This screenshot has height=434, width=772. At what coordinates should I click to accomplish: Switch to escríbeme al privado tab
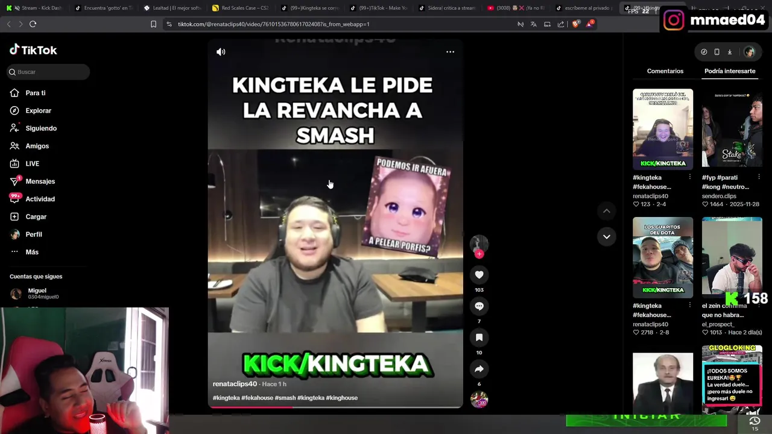[584, 8]
